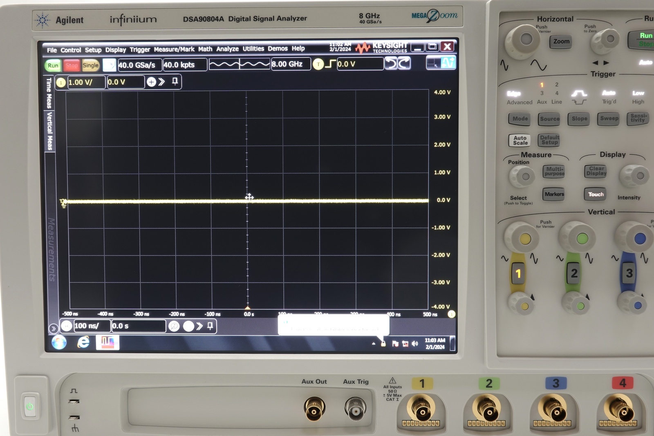Open the Setup menu
This screenshot has height=436, width=654.
pos(93,50)
